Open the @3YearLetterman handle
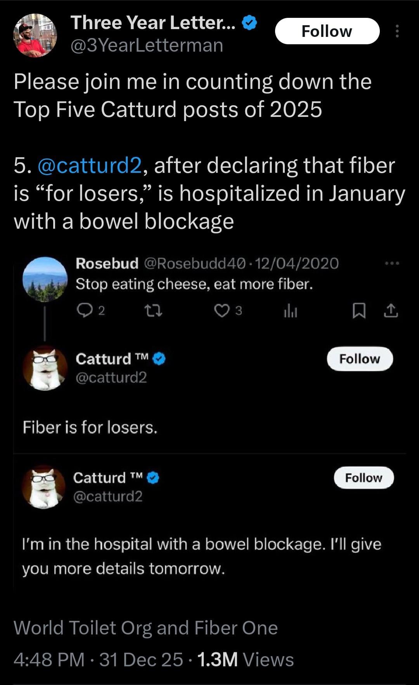 pyautogui.click(x=147, y=45)
